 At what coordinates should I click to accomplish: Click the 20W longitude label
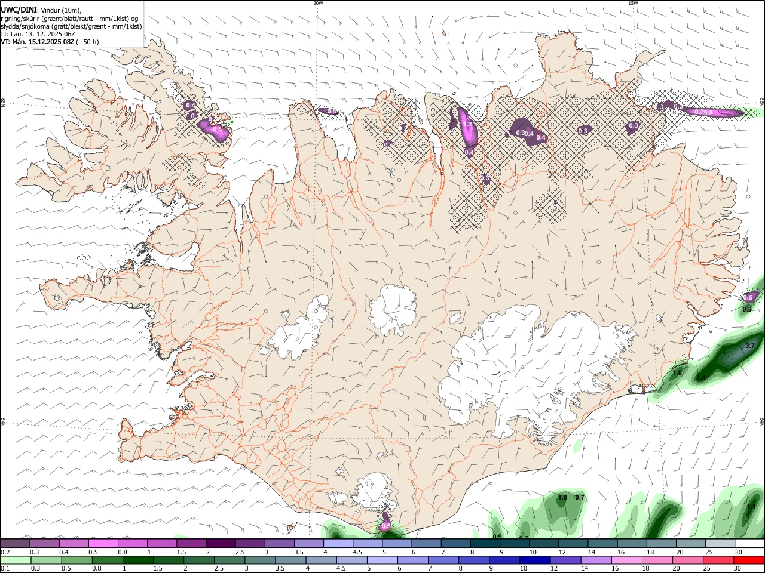click(x=318, y=3)
